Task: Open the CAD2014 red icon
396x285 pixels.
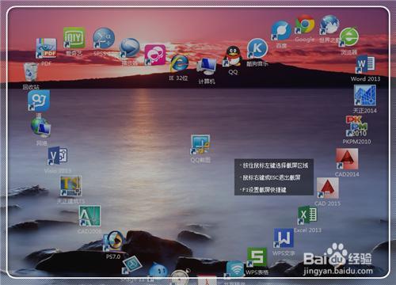Action: (x=347, y=159)
